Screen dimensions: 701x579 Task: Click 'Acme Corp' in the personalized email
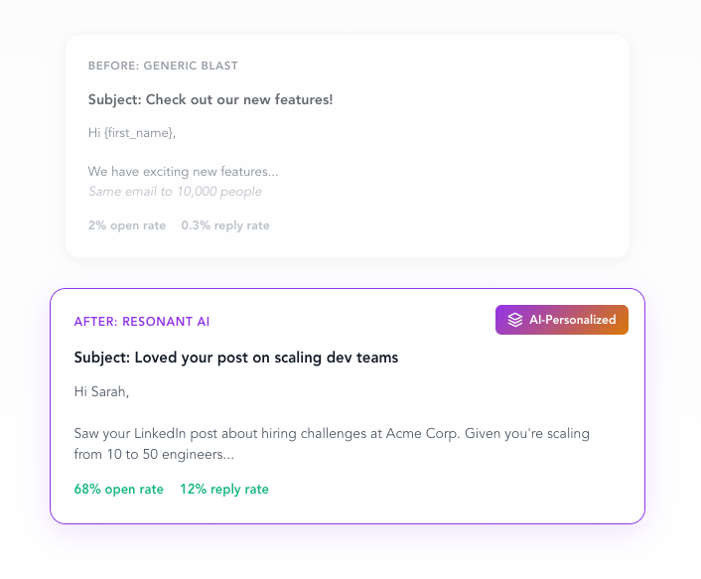pos(422,434)
